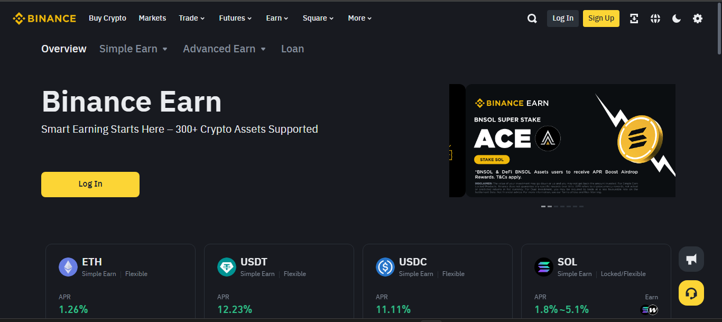Select the last carousel indicator dot

tap(581, 207)
